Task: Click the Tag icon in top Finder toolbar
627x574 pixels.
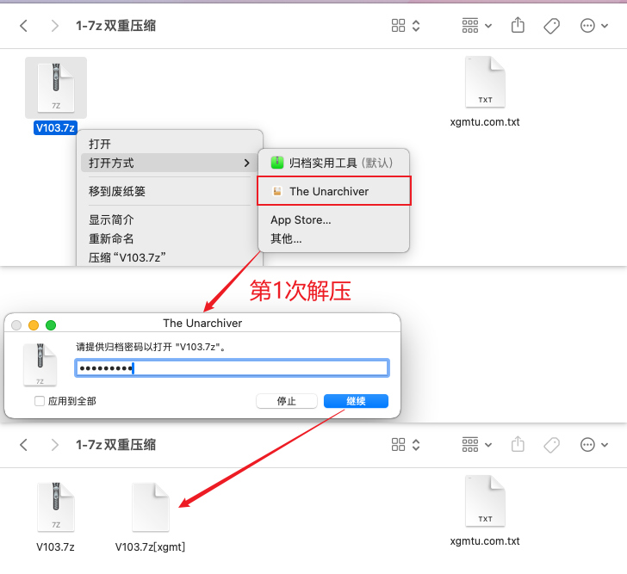Action: coord(551,26)
